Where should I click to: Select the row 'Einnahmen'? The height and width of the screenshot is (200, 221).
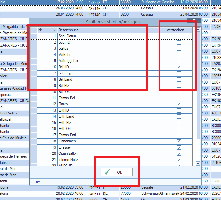coord(112,141)
